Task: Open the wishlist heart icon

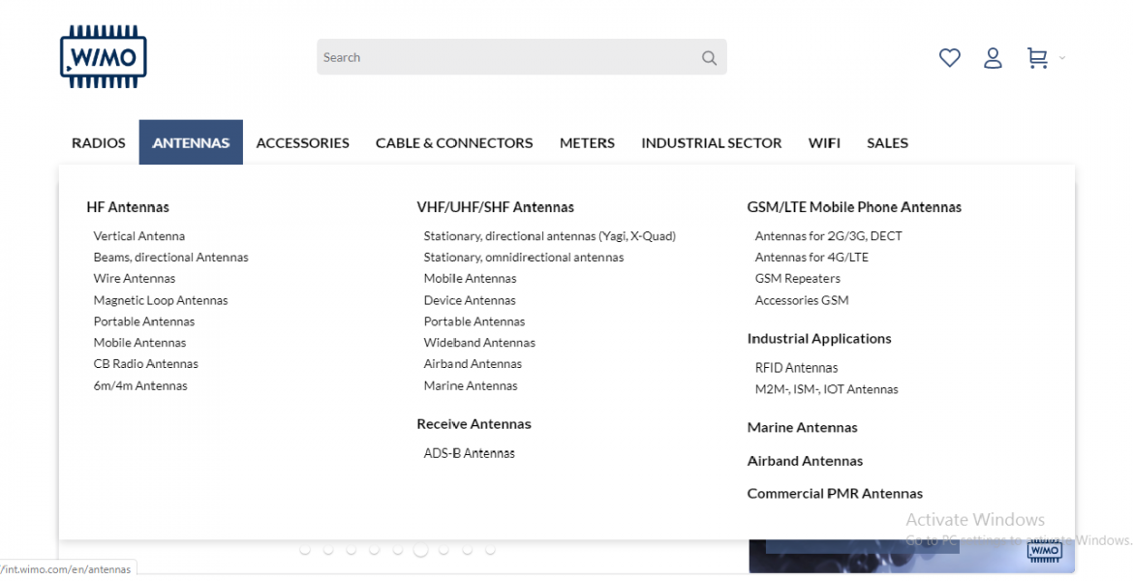Action: coord(949,58)
